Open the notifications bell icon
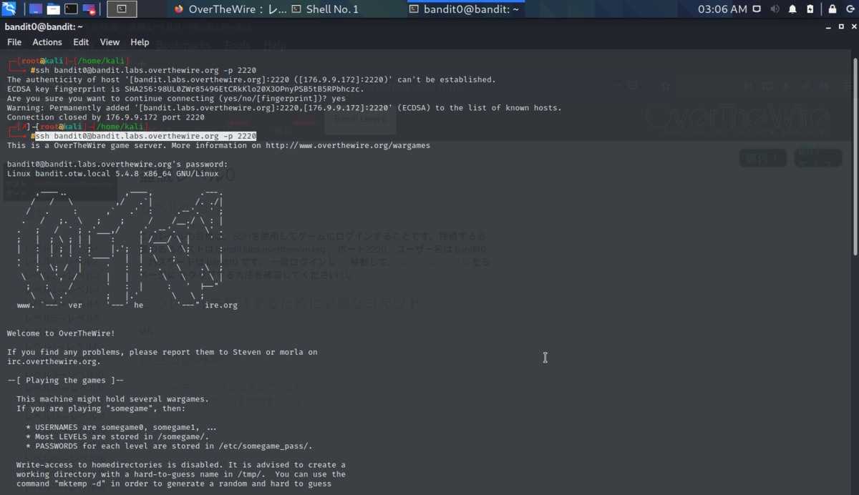Screen dimensions: 859x495 792,9
